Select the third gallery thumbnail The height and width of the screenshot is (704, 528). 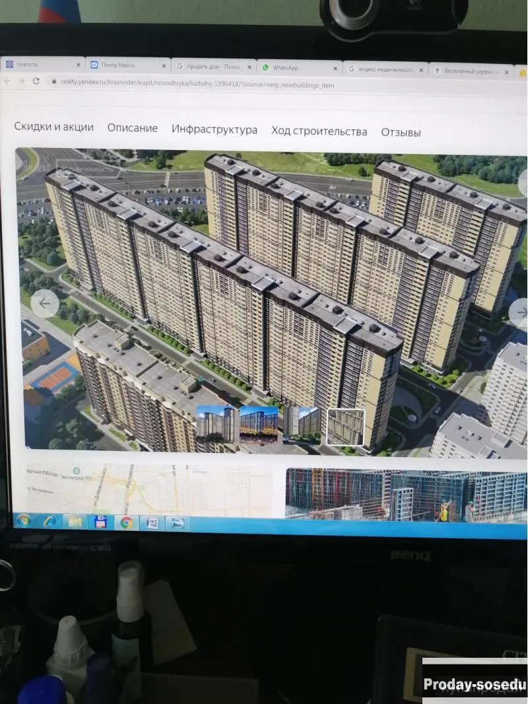(302, 425)
